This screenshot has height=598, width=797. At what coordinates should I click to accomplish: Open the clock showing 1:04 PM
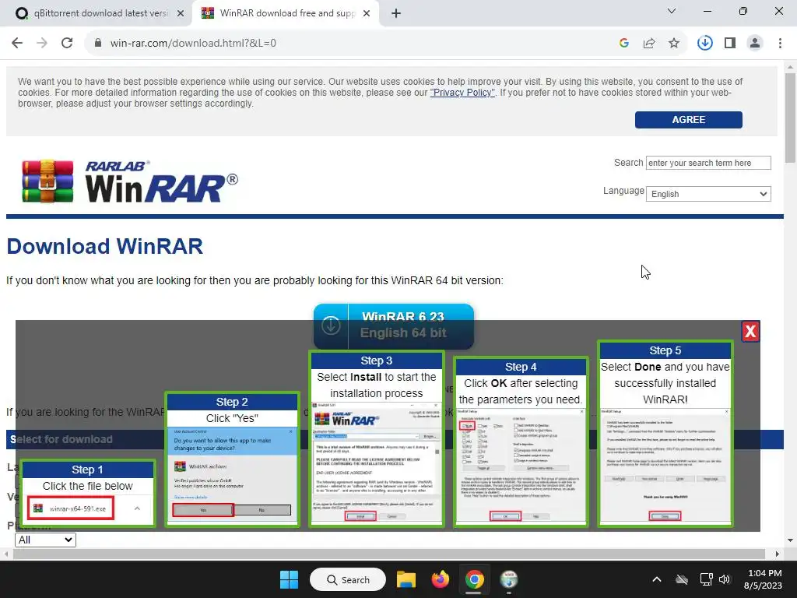coord(763,579)
